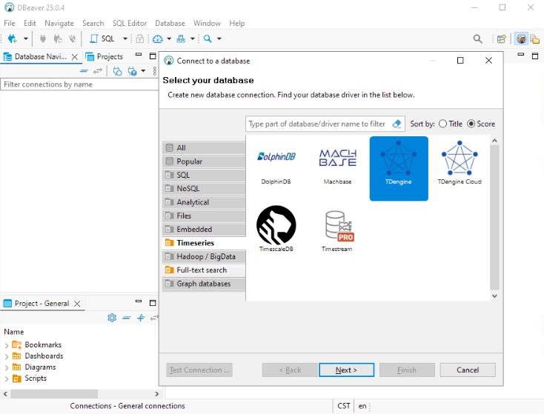Open the Help menu
The width and height of the screenshot is (544, 414).
[236, 23]
